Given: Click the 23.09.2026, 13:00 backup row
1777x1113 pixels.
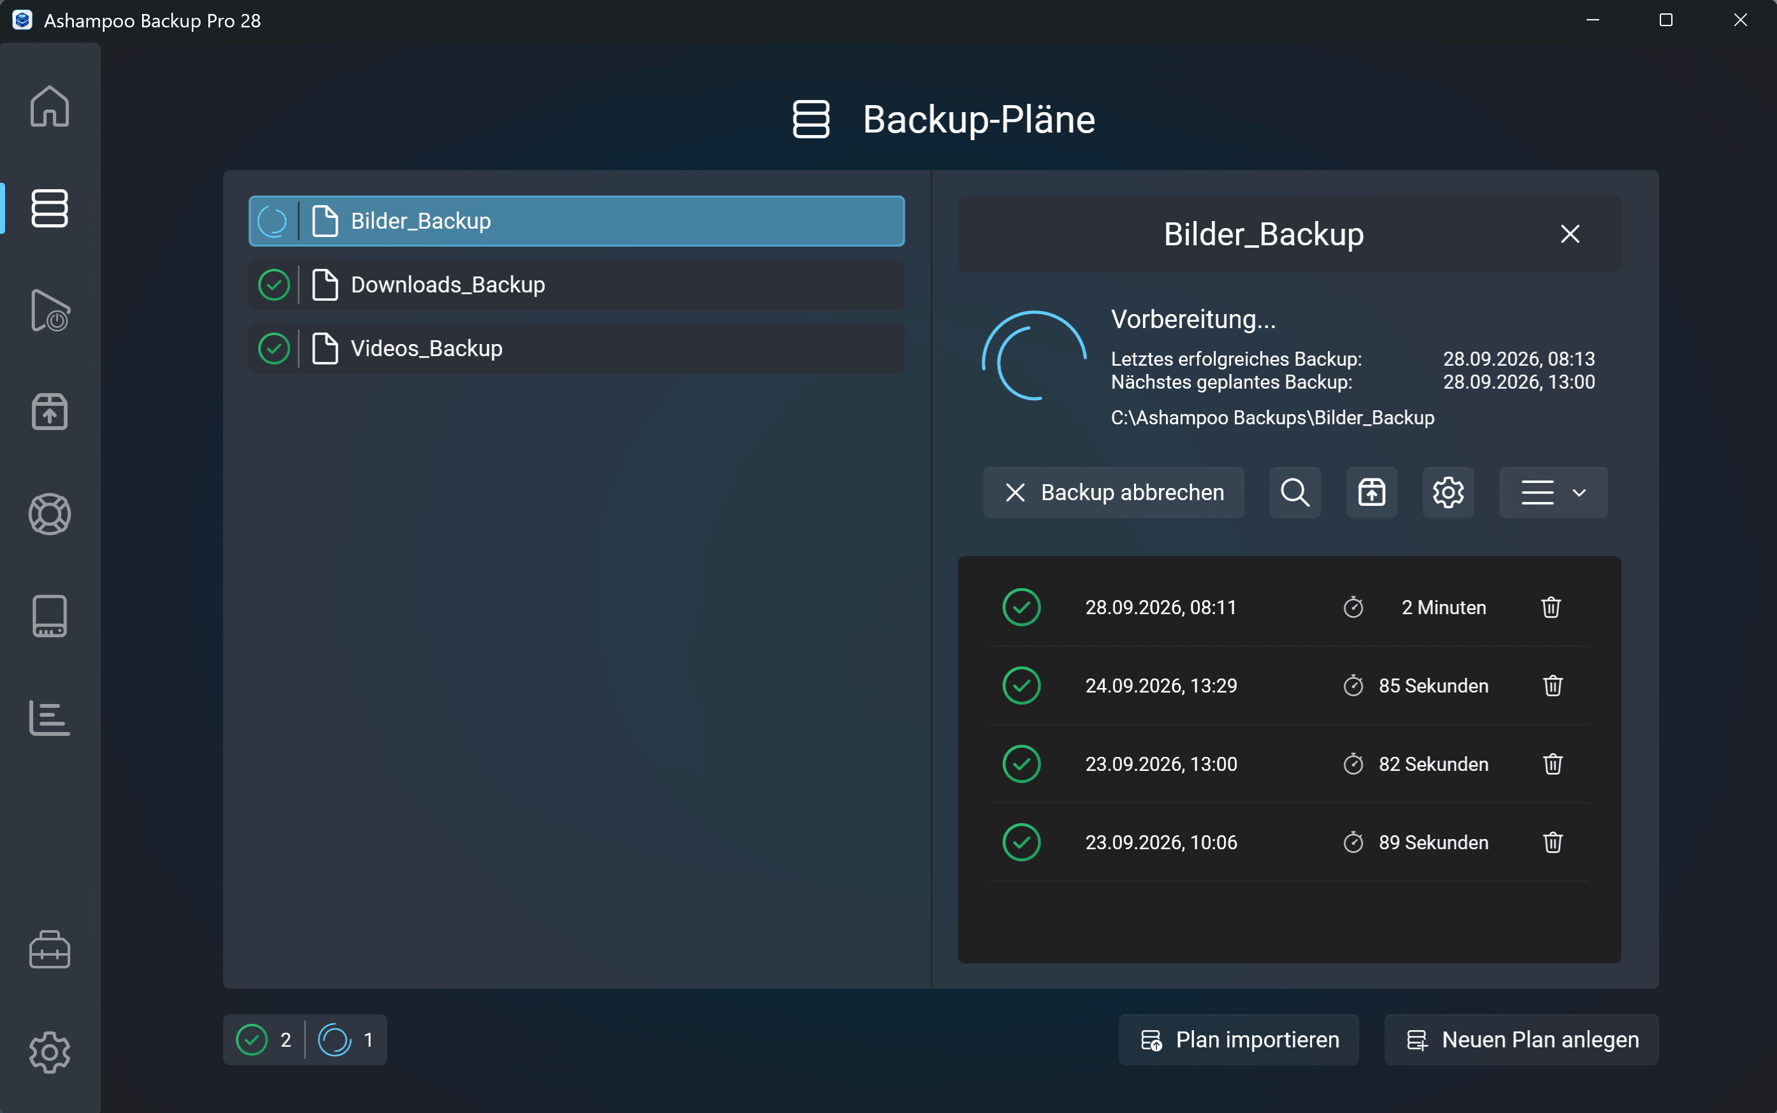Looking at the screenshot, I should point(1289,764).
